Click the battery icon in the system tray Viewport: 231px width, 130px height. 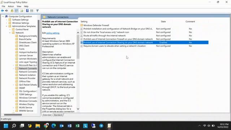pos(213,126)
